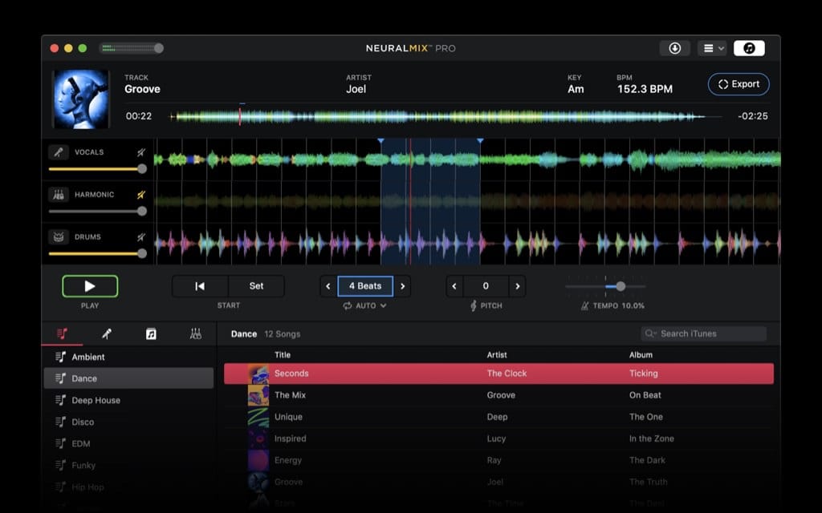Open the download manager icon

675,47
